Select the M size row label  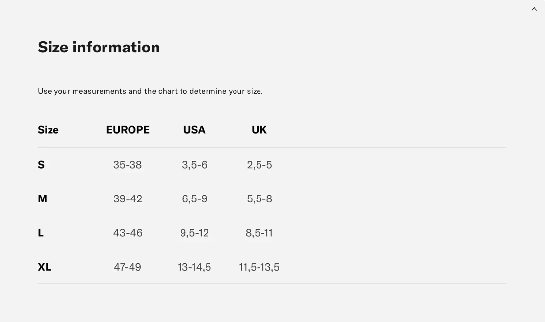43,198
